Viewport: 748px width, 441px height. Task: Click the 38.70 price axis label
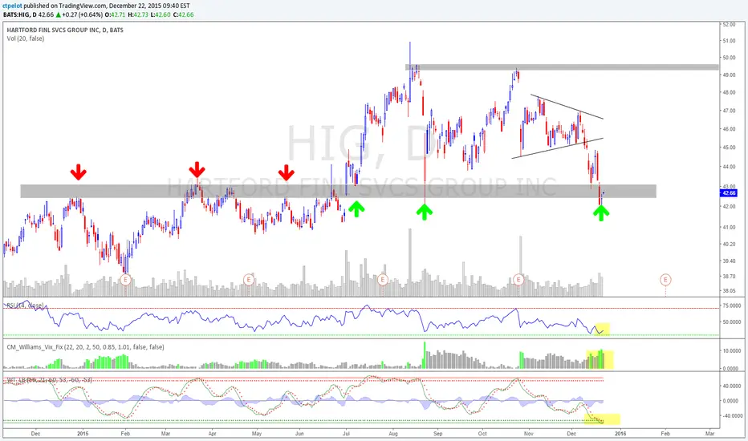click(729, 277)
